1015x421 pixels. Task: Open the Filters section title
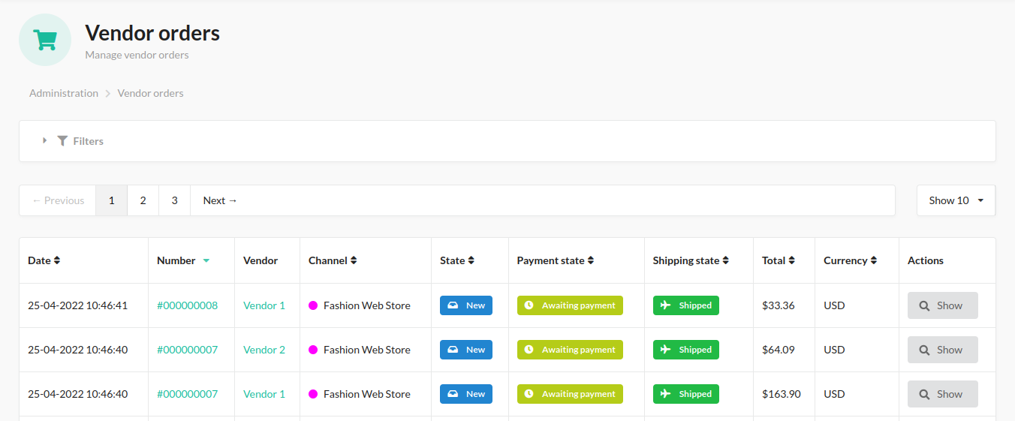click(x=88, y=141)
